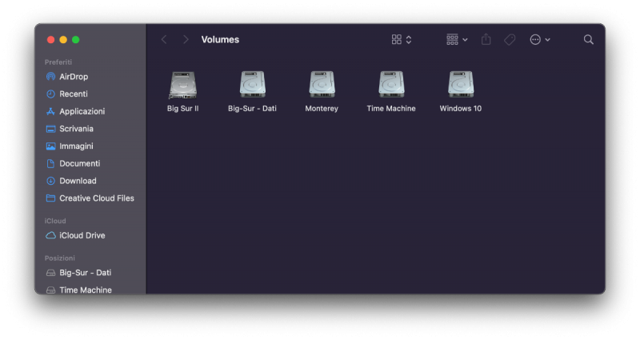
Task: Zoom the window with green button
Action: coord(75,39)
